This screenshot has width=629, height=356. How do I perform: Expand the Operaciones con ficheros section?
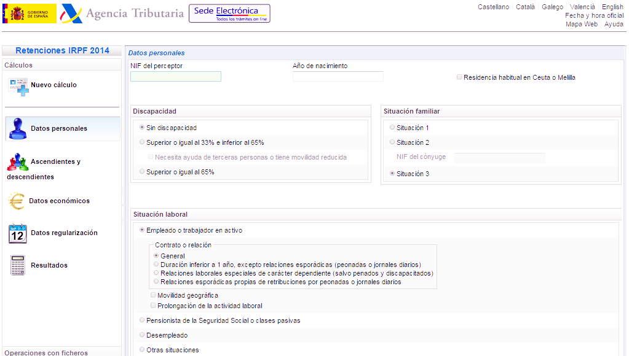[46, 352]
